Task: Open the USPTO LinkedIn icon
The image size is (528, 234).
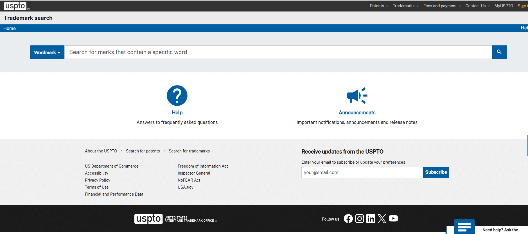Action: (371, 219)
